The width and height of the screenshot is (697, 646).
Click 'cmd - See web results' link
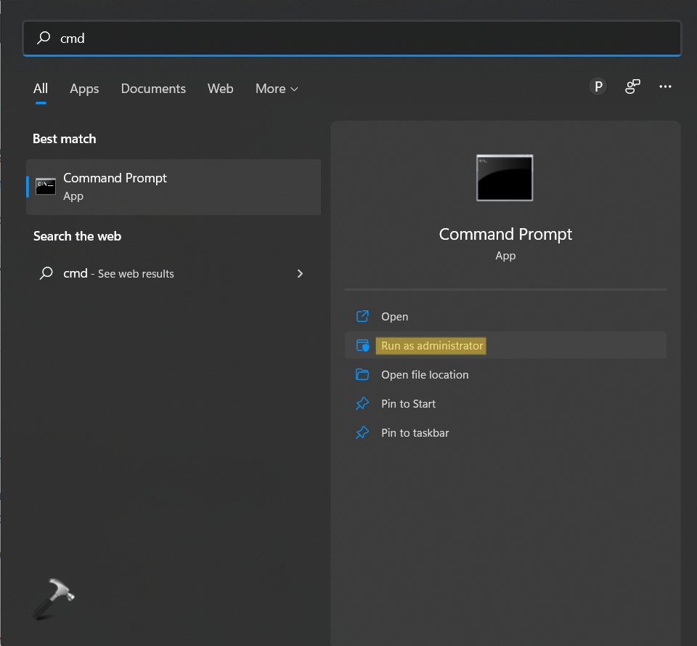coord(118,274)
